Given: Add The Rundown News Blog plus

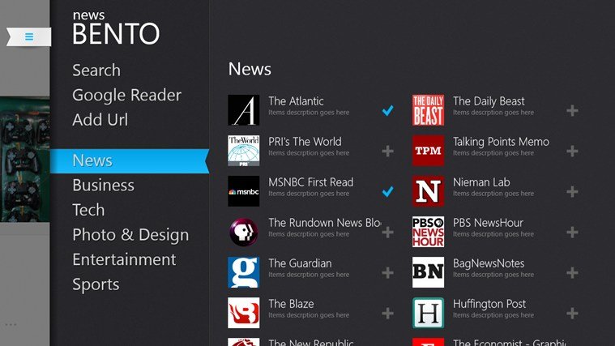Looking at the screenshot, I should coord(387,233).
